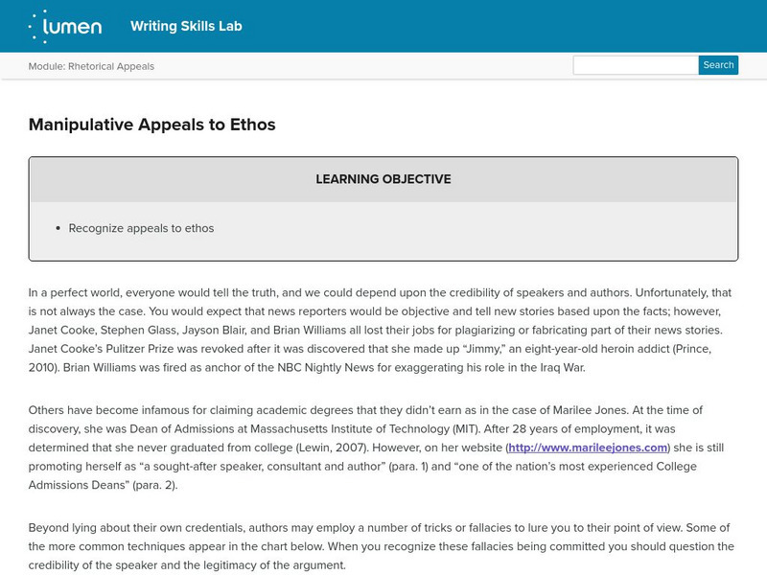This screenshot has width=767, height=575.
Task: Click the bullet marker before Recognize appeals
Action: tap(58, 229)
